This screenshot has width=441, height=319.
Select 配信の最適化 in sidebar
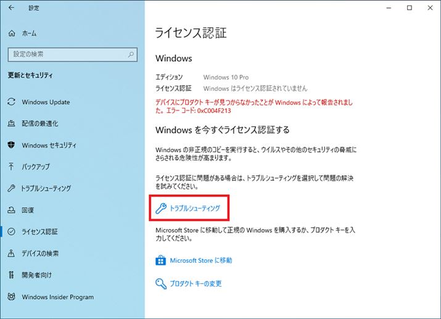pyautogui.click(x=40, y=123)
